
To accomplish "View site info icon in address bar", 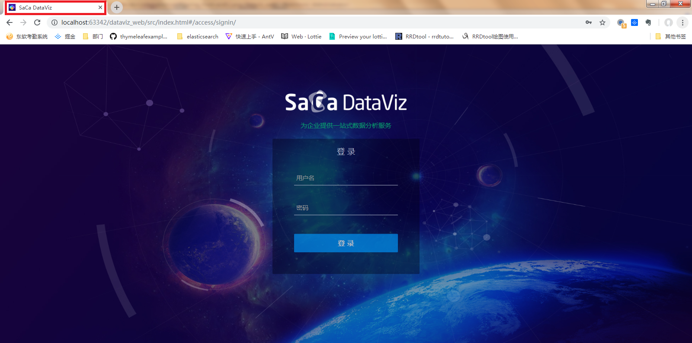I will point(54,22).
